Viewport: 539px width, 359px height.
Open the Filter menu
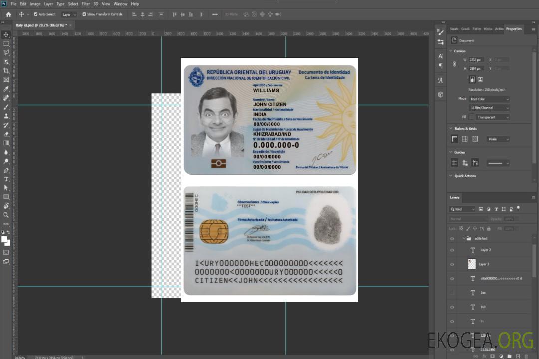coord(86,4)
